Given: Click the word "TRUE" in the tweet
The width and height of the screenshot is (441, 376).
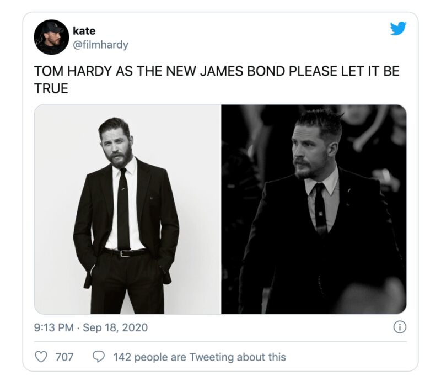Looking at the screenshot, I should pyautogui.click(x=51, y=88).
